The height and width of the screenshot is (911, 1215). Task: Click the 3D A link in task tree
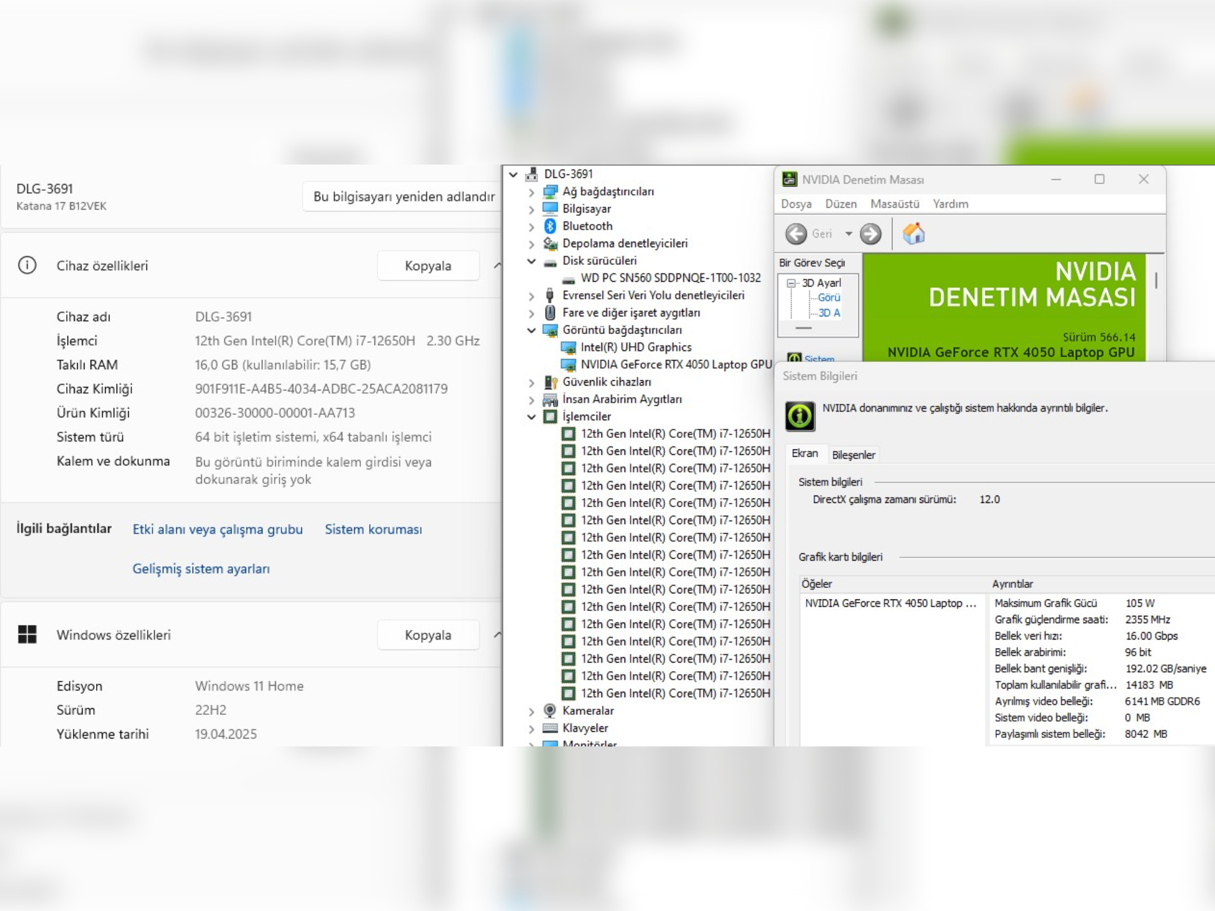[x=829, y=313]
